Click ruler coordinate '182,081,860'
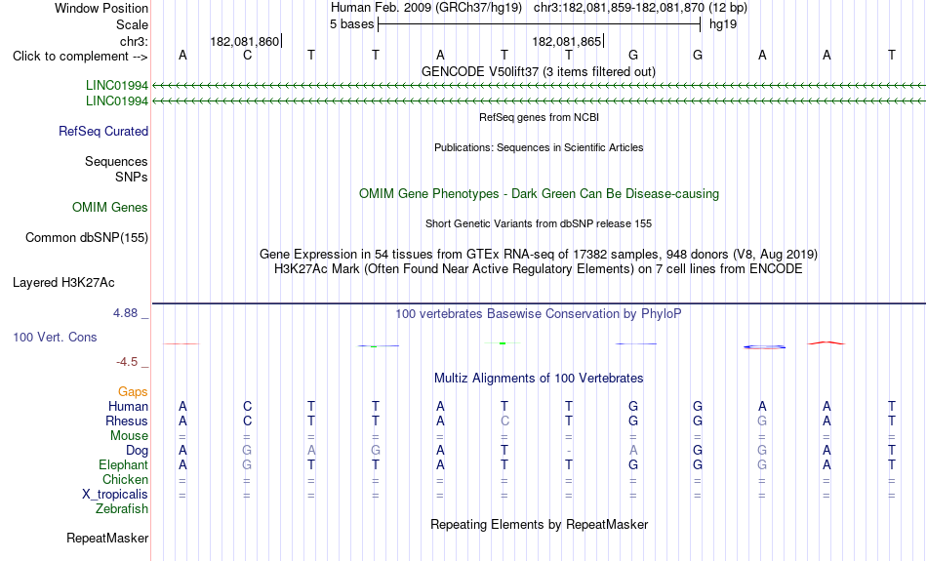This screenshot has height=561, width=927. click(244, 41)
